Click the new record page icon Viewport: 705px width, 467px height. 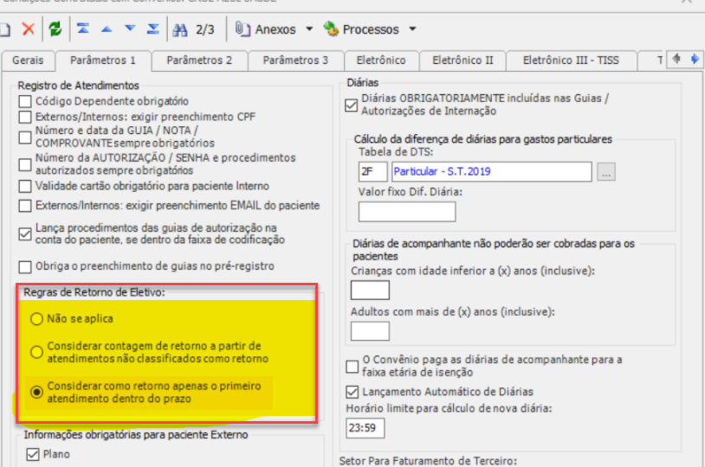4,29
